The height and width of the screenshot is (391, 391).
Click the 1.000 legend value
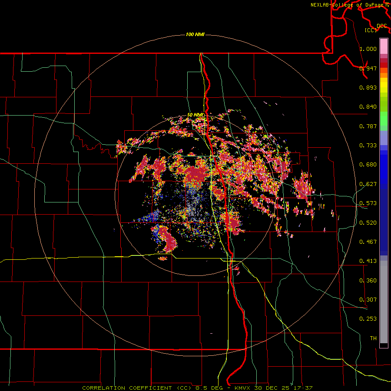[x=368, y=49]
